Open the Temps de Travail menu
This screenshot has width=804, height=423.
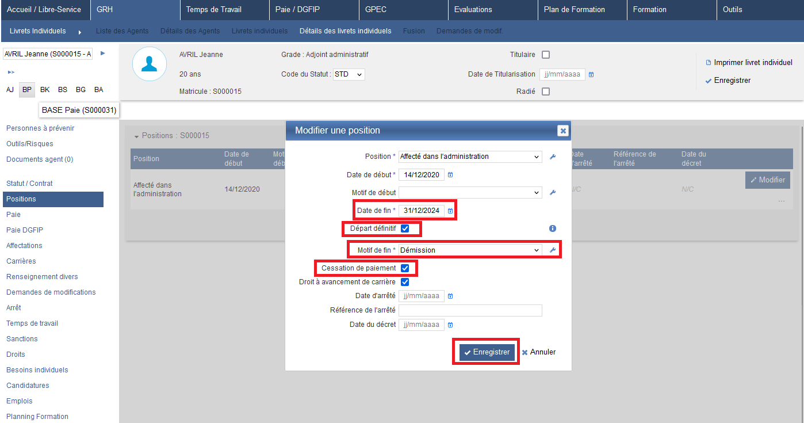tap(213, 10)
